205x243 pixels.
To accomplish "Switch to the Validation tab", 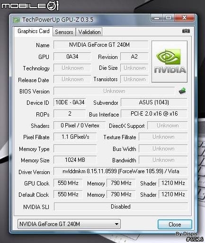I will tap(89, 32).
